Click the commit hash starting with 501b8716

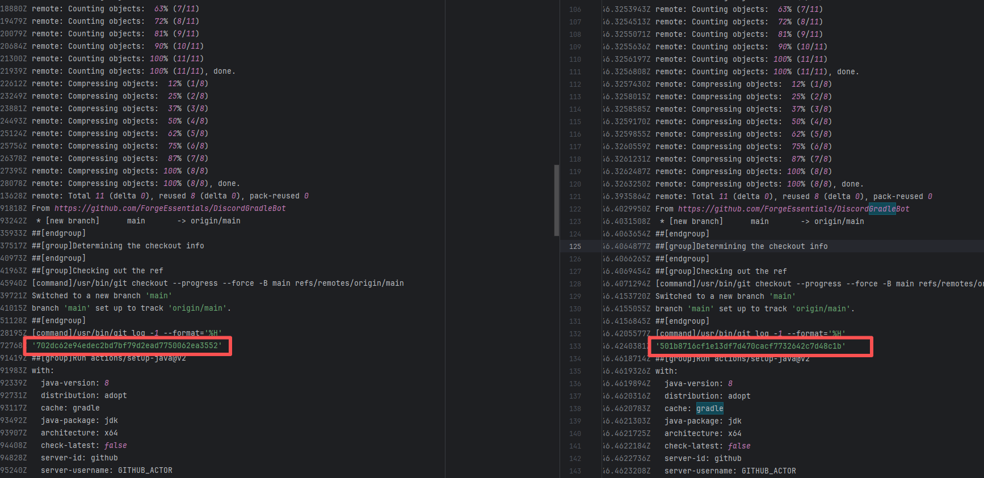[x=750, y=346]
